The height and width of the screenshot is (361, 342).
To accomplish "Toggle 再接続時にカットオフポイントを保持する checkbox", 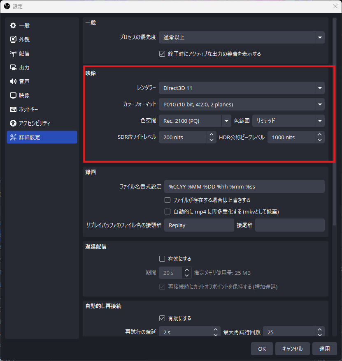I will point(162,287).
